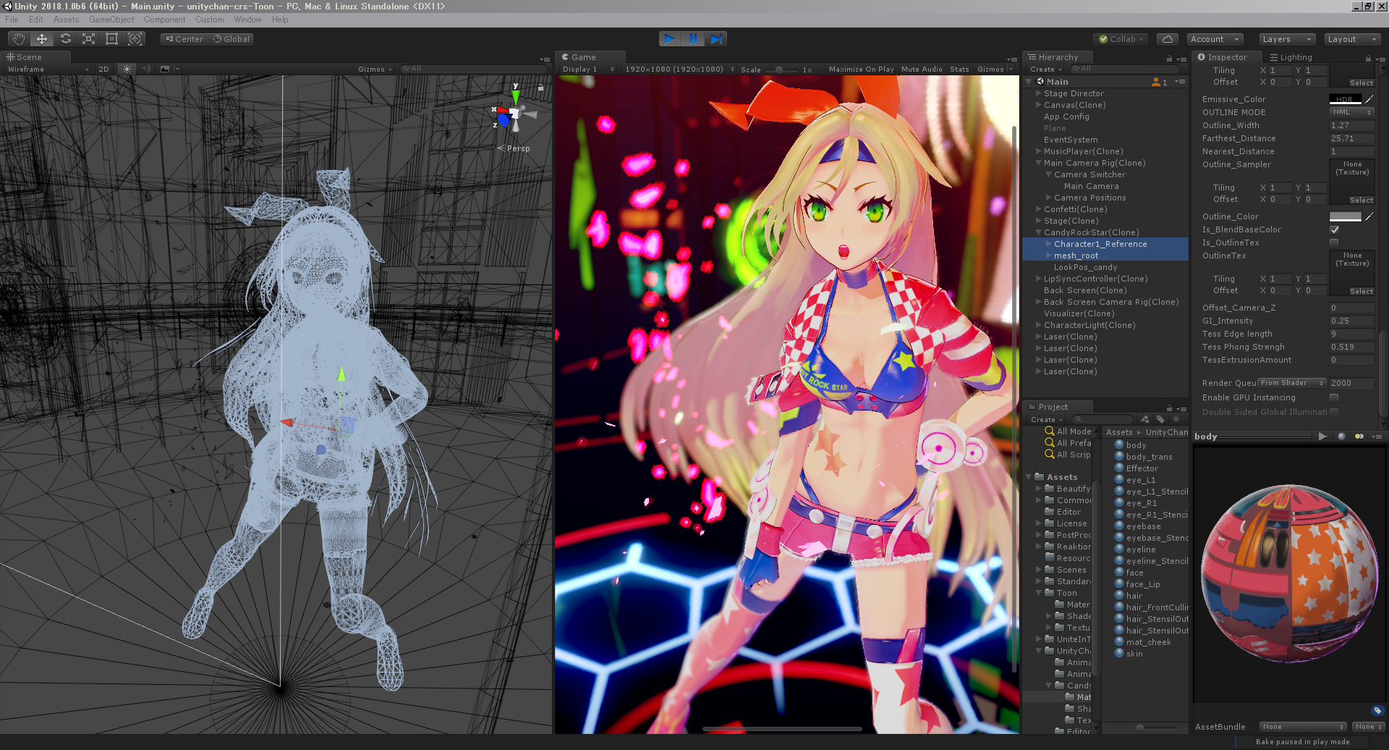Click the Step frame button
This screenshot has height=750, width=1389.
(716, 39)
